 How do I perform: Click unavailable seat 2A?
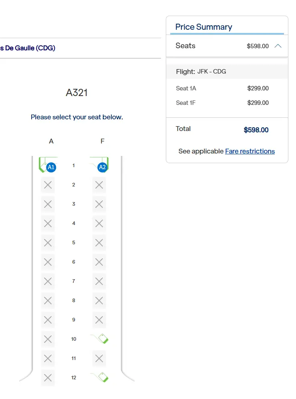tap(48, 185)
